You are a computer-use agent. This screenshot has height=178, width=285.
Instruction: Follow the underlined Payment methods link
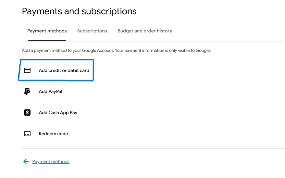tap(51, 161)
